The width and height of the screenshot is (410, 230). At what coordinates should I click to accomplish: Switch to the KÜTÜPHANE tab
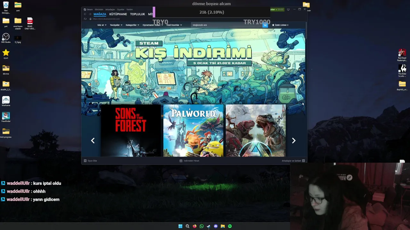click(118, 14)
